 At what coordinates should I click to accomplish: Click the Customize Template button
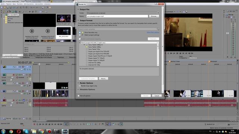click(x=88, y=79)
